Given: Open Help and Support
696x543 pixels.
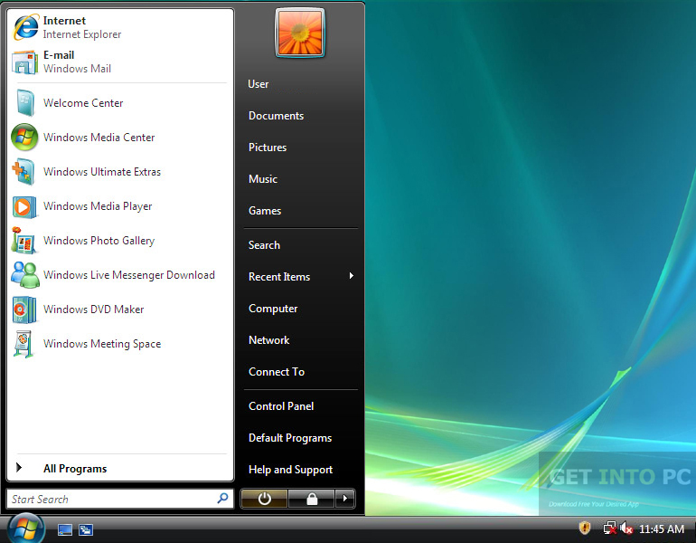Looking at the screenshot, I should (291, 469).
